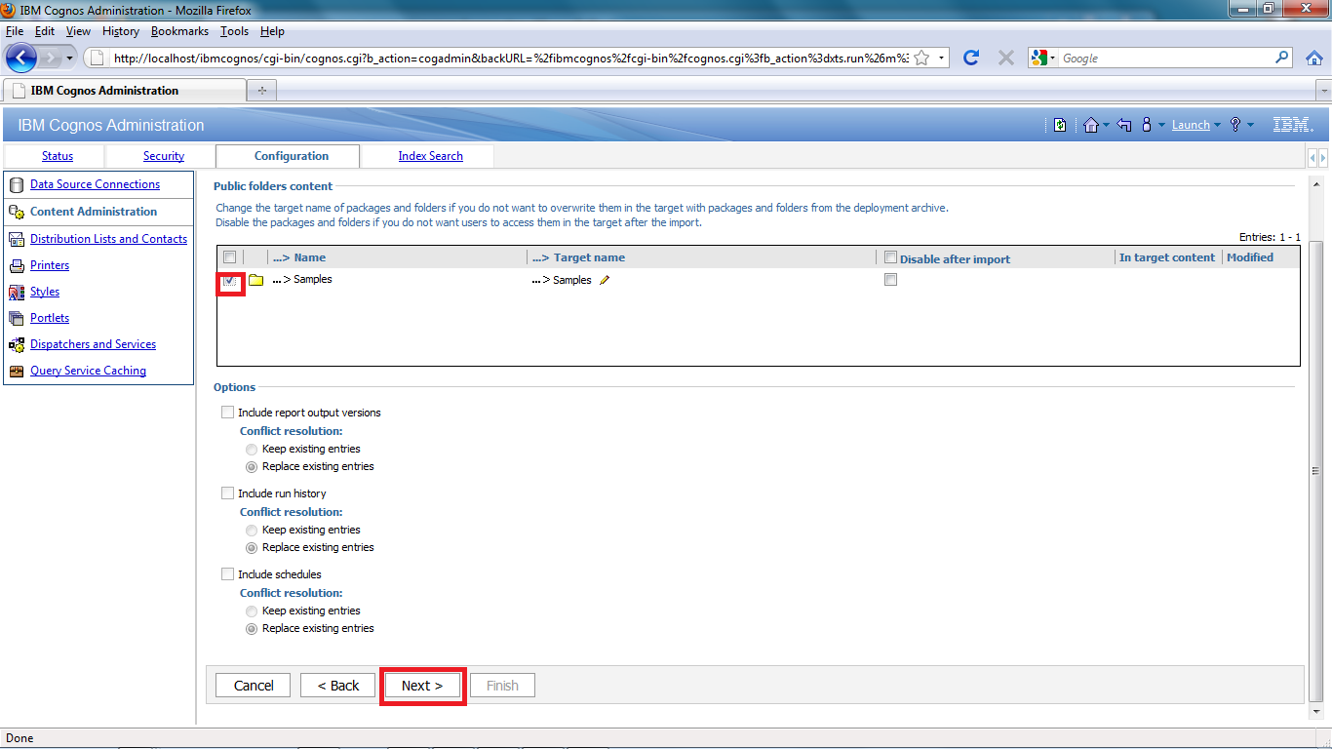Click the Dispatchers and Services icon
This screenshot has height=749, width=1332.
[x=16, y=344]
